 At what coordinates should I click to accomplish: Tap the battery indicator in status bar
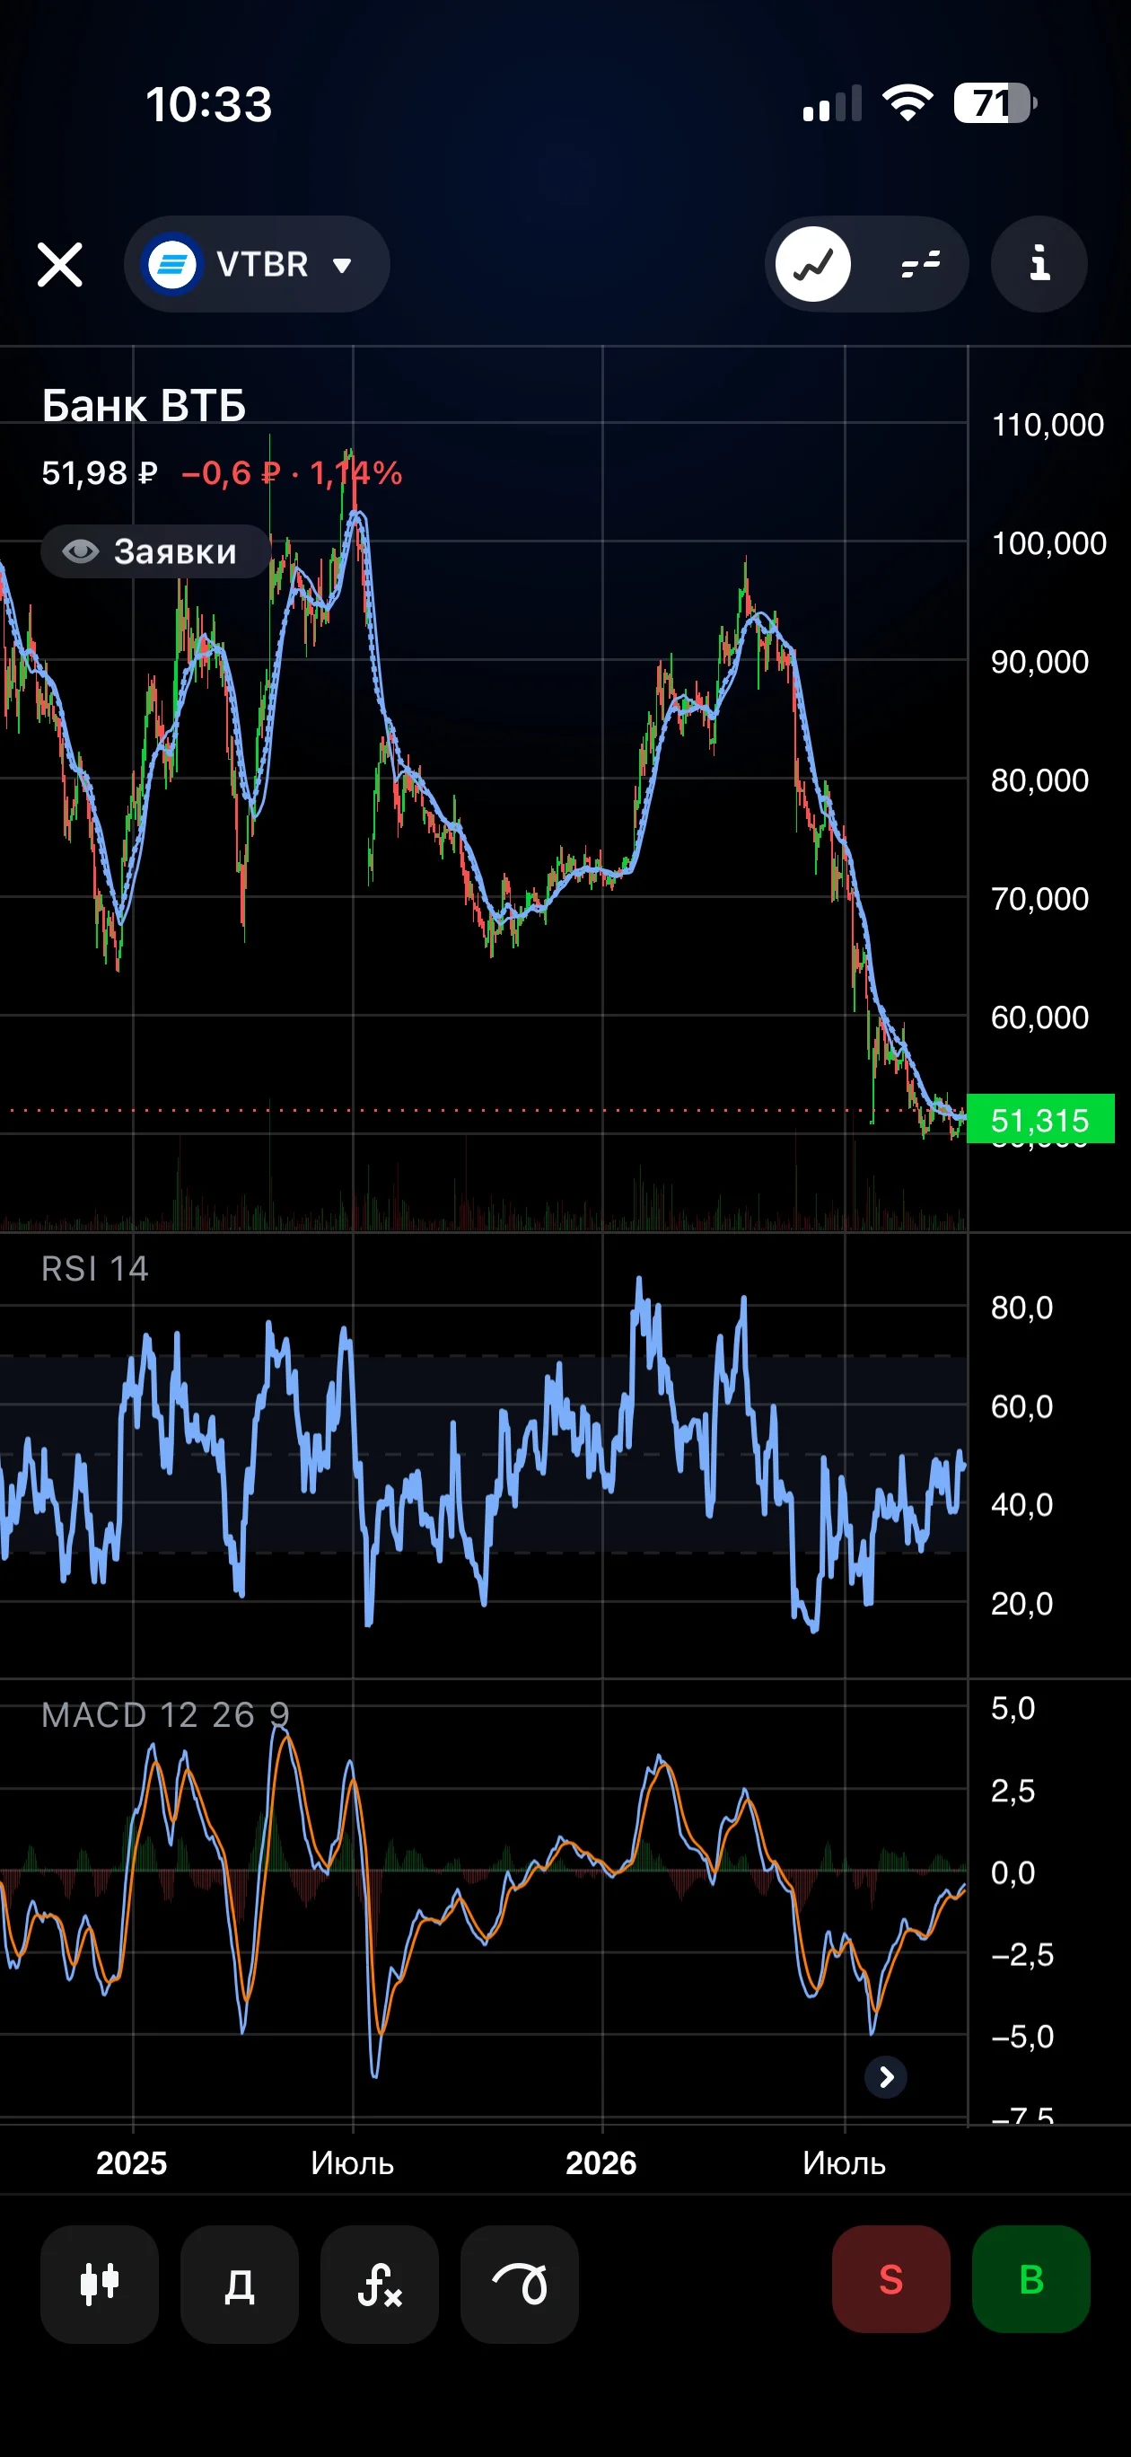click(x=995, y=103)
